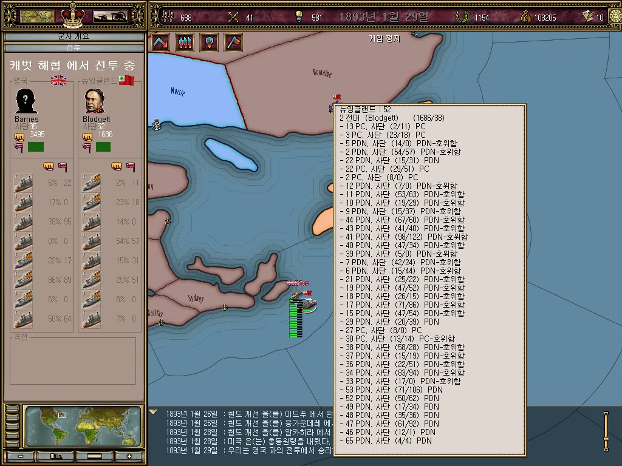Viewport: 622px width, 466px height.
Task: Click the royal crown emblem
Action: pos(73,15)
